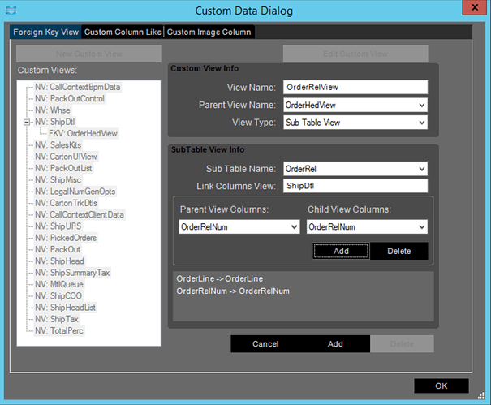491x405 pixels.
Task: Click Add to link the columns
Action: click(x=341, y=251)
